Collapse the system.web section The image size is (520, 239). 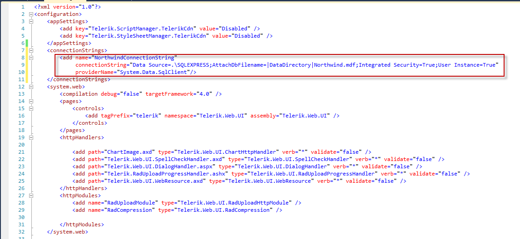click(31, 87)
